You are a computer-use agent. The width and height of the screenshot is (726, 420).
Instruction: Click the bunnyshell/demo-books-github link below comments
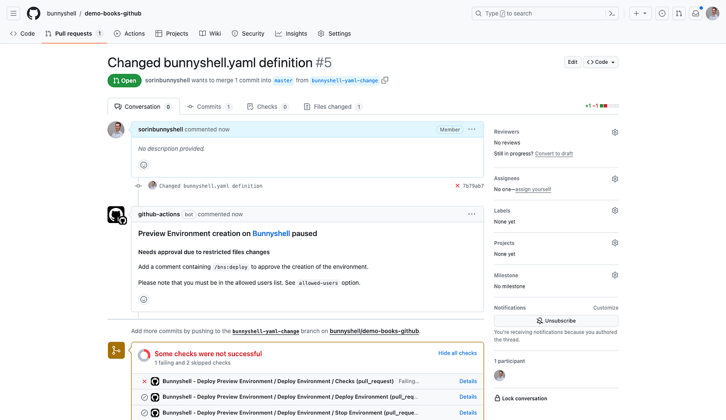pyautogui.click(x=374, y=331)
